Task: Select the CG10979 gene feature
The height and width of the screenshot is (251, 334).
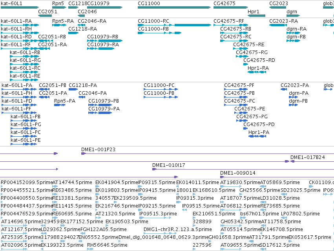Action: [x=105, y=7]
